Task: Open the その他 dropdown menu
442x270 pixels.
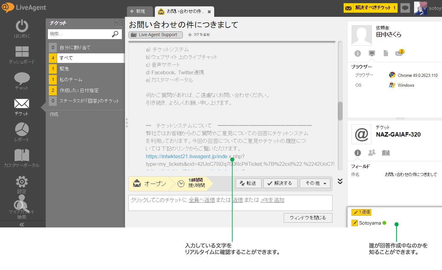Action: (x=315, y=183)
